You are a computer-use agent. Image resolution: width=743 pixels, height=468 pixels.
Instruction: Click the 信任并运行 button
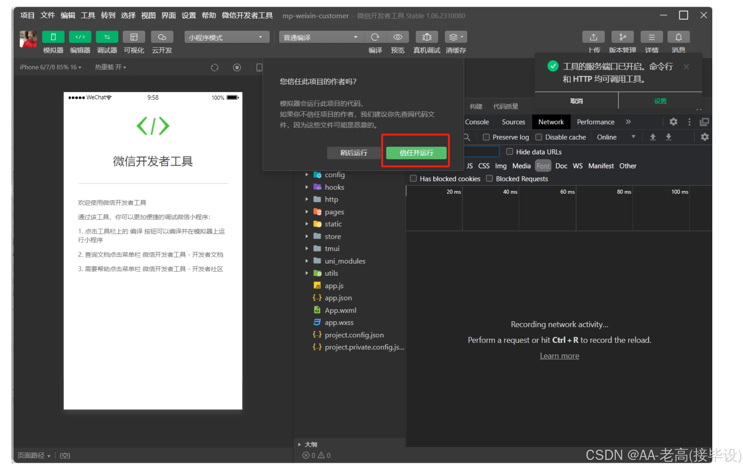coord(416,153)
